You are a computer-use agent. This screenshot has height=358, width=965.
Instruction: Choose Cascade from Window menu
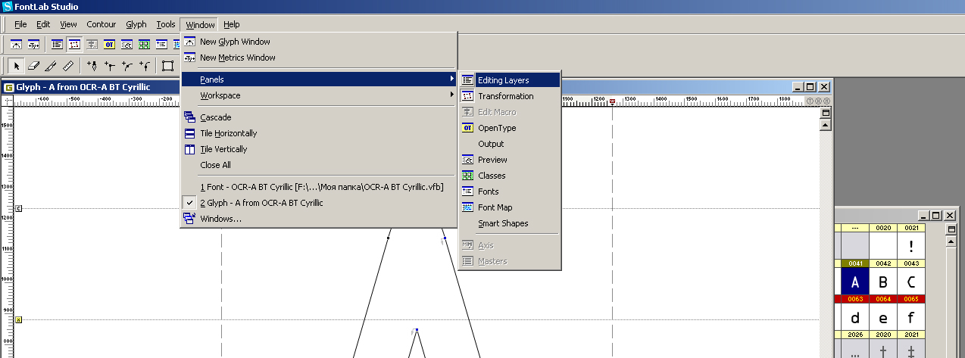319,117
